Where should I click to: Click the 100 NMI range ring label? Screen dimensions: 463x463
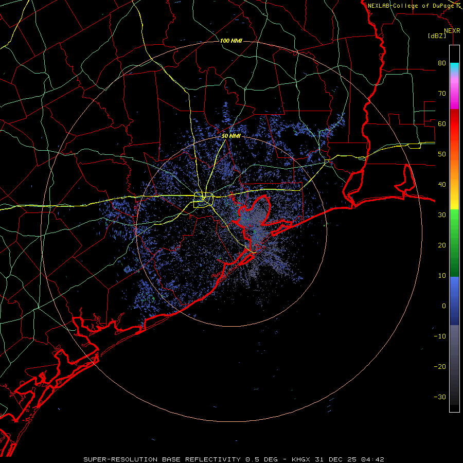tap(231, 41)
